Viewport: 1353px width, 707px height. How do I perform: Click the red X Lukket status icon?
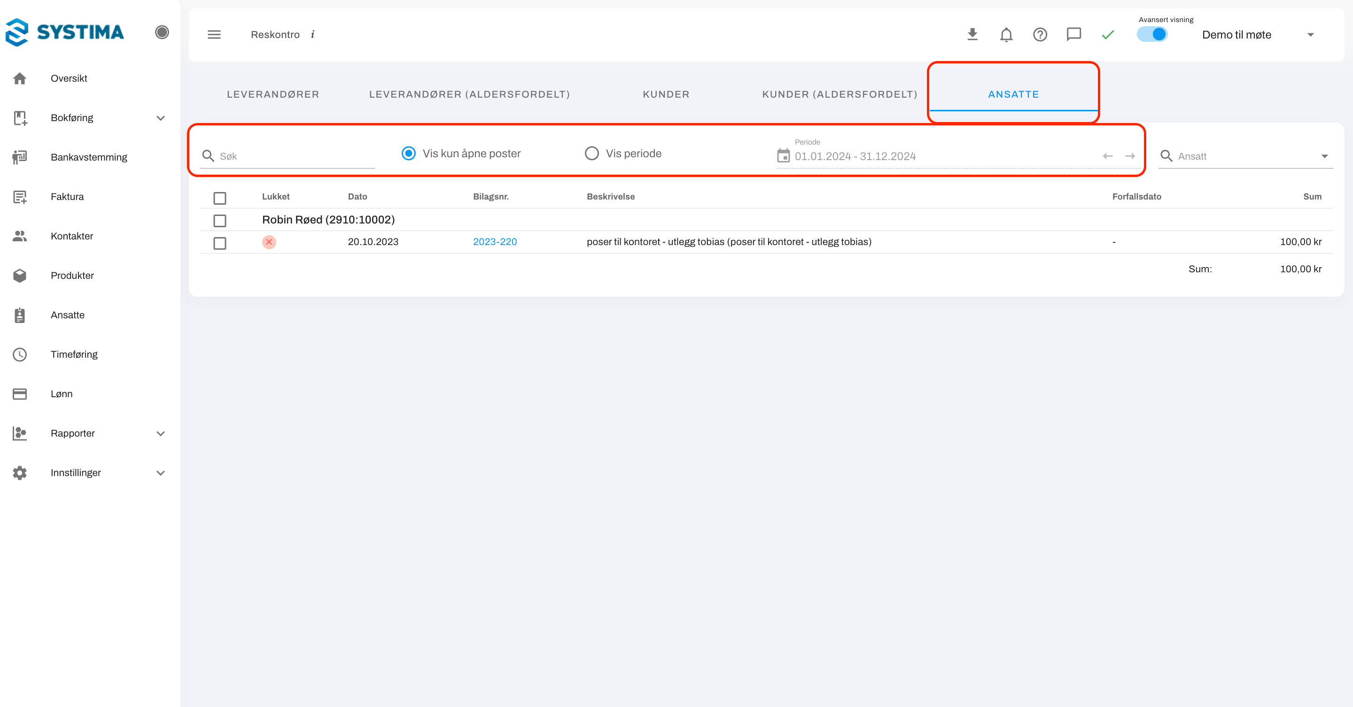(x=269, y=242)
